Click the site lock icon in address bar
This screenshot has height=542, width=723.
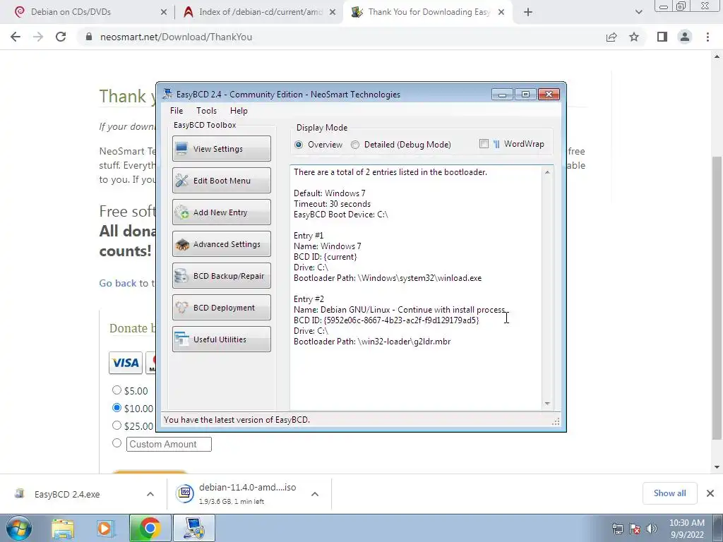pyautogui.click(x=89, y=37)
